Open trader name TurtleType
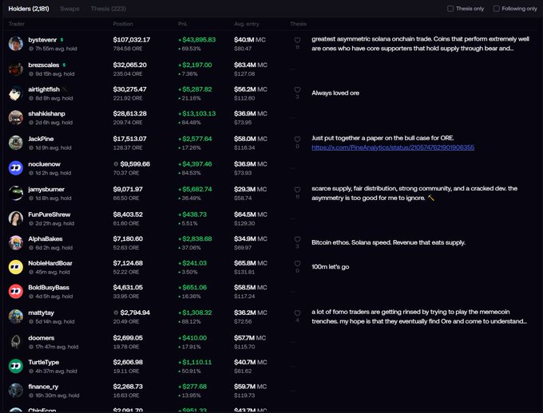Viewport: 543px width, 413px height. 44,362
